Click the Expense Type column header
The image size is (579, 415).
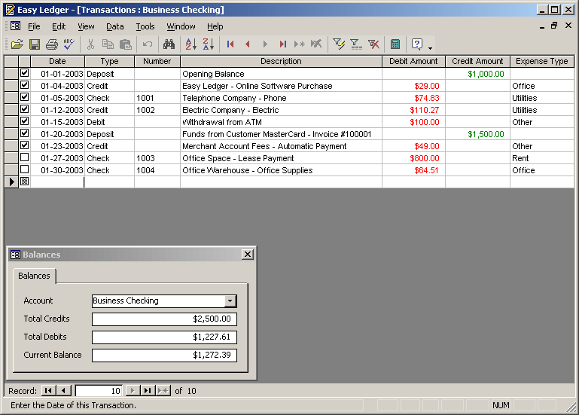pyautogui.click(x=541, y=61)
